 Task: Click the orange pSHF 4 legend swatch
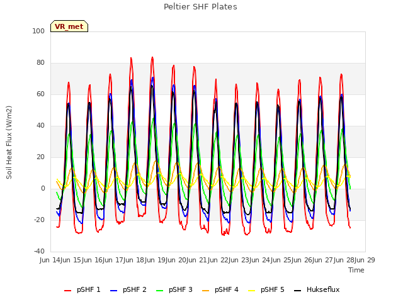pos(206,291)
